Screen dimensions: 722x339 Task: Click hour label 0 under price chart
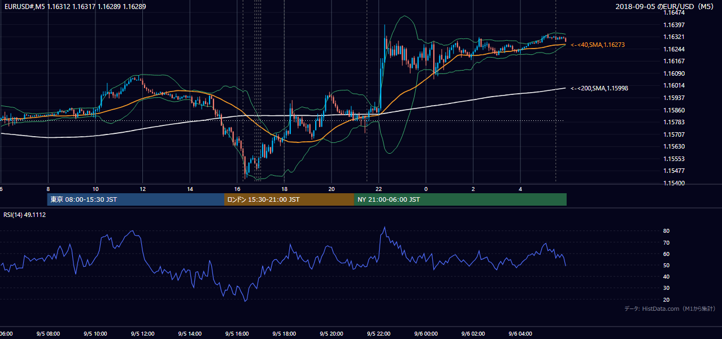426,189
